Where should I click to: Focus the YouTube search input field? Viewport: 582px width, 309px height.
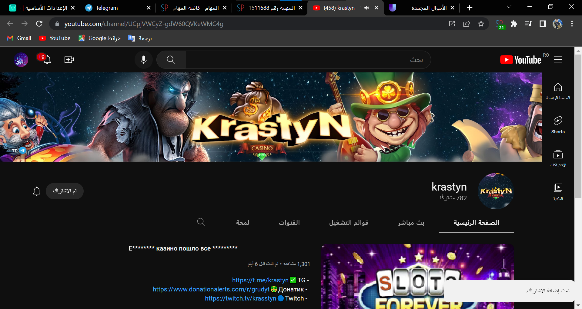point(308,60)
